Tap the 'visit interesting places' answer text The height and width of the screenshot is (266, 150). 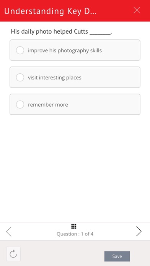[x=55, y=78]
